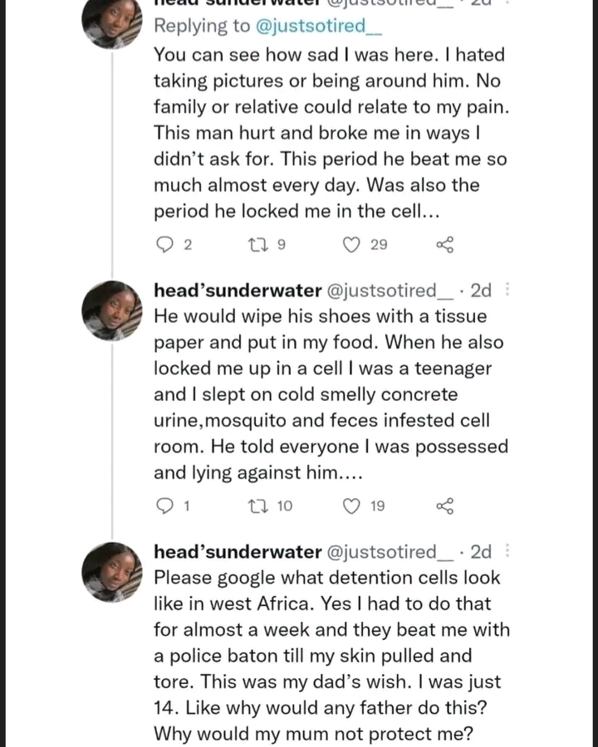Like the tweet showing 29 likes

pyautogui.click(x=352, y=244)
